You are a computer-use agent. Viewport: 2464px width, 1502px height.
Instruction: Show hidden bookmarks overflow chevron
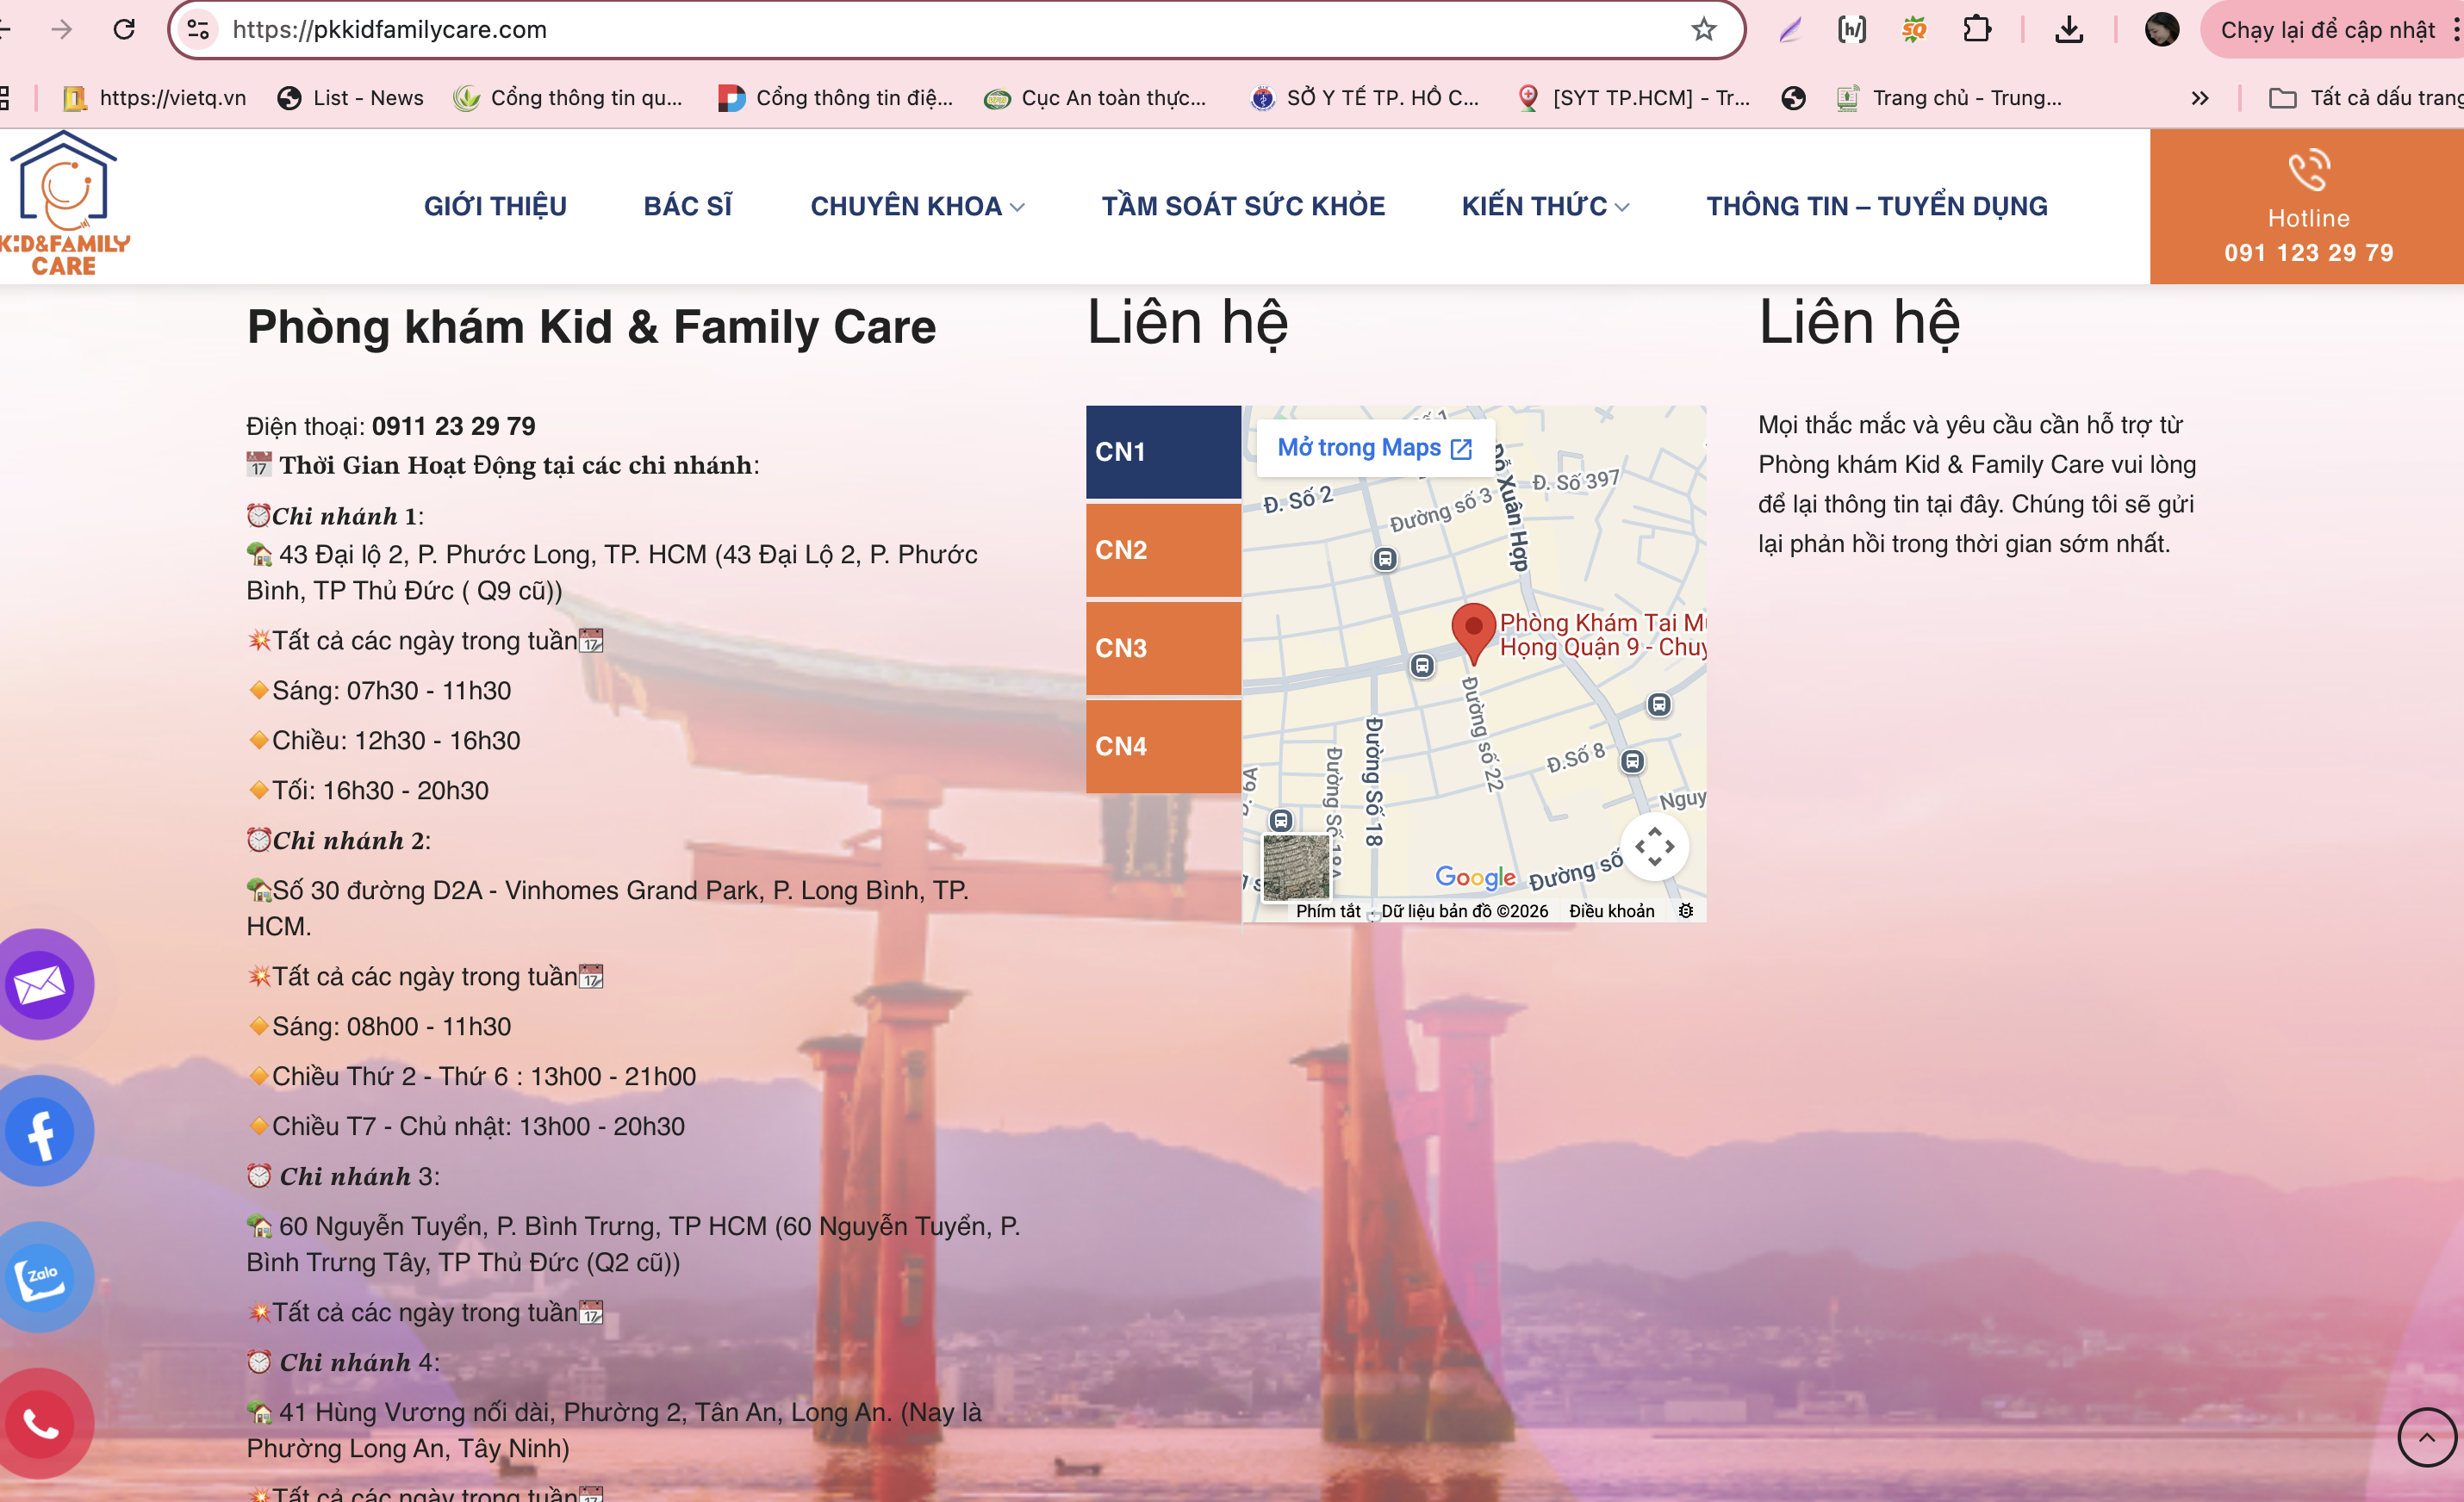[2199, 98]
